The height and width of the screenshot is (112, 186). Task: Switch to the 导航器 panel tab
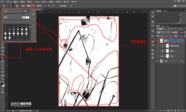(165, 11)
